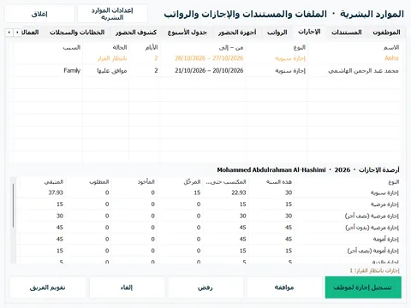This screenshot has width=411, height=308.
Task: Select the إجازة سنوية row in balances table
Action: pyautogui.click(x=208, y=192)
